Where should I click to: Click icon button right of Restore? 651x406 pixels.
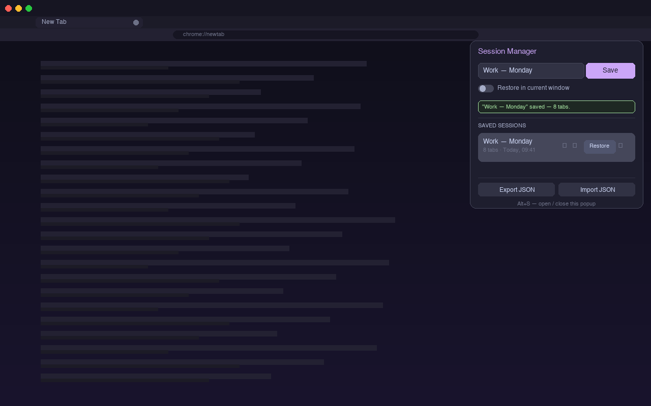[620, 146]
